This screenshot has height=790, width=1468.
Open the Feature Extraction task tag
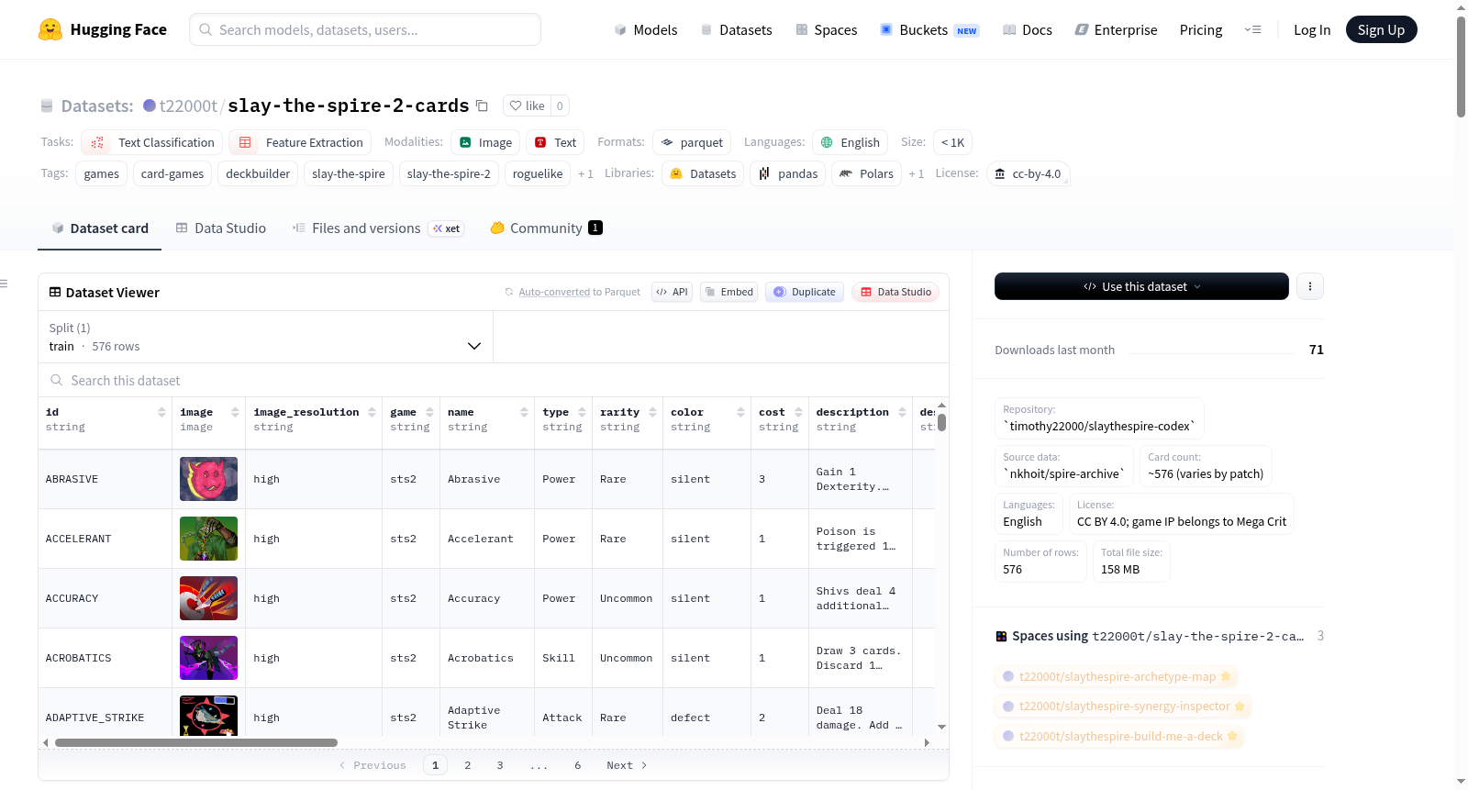(x=300, y=142)
